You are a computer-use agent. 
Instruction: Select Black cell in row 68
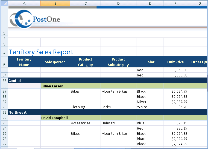pos(150,96)
